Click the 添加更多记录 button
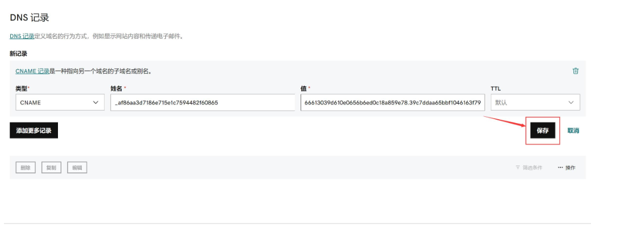Screen dimensions: 620x236 (x=34, y=130)
